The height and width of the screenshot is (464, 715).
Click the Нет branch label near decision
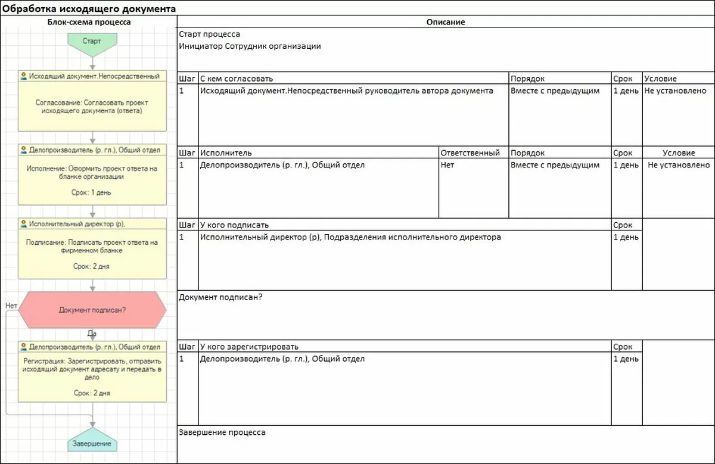[x=11, y=306]
